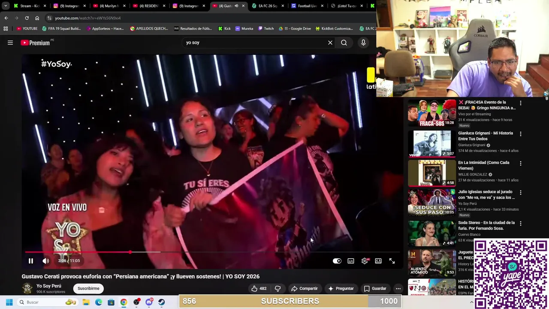
Task: Open YOUTUBE bookmark
Action: point(27,29)
